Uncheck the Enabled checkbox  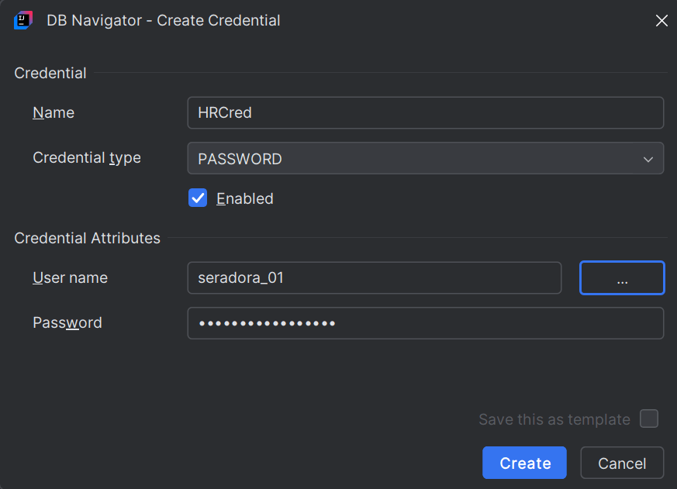click(x=198, y=198)
